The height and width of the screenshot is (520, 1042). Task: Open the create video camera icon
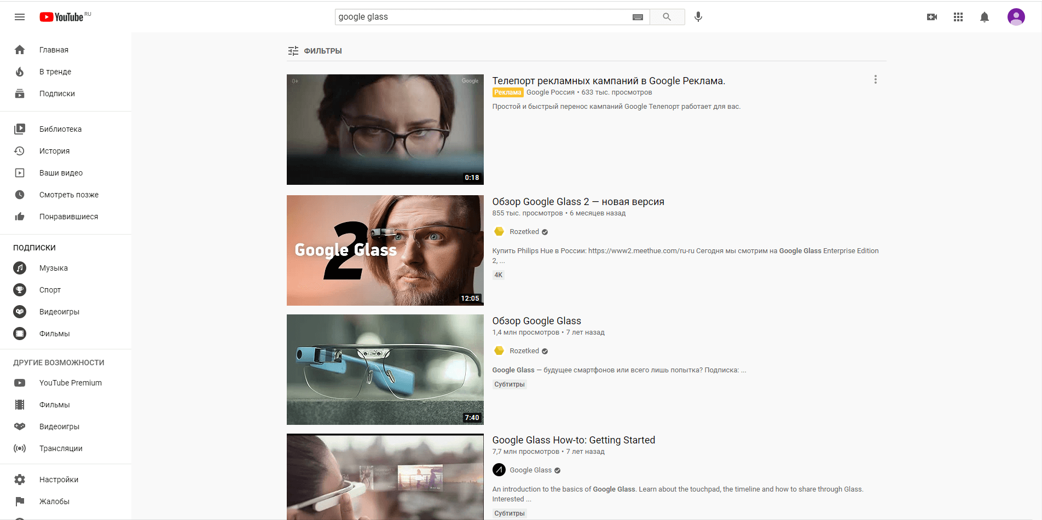(x=932, y=17)
